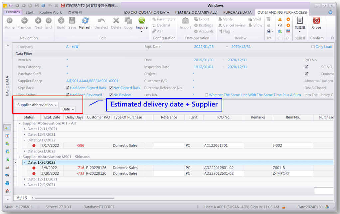Click the Date grouping button

(x=68, y=109)
